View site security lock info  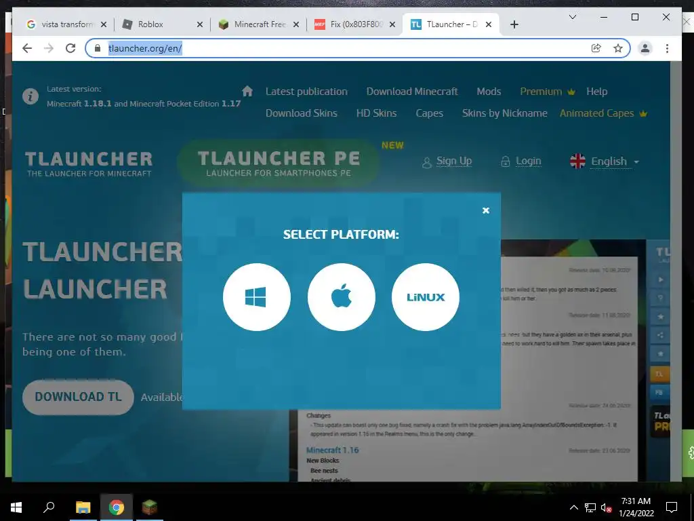point(98,48)
